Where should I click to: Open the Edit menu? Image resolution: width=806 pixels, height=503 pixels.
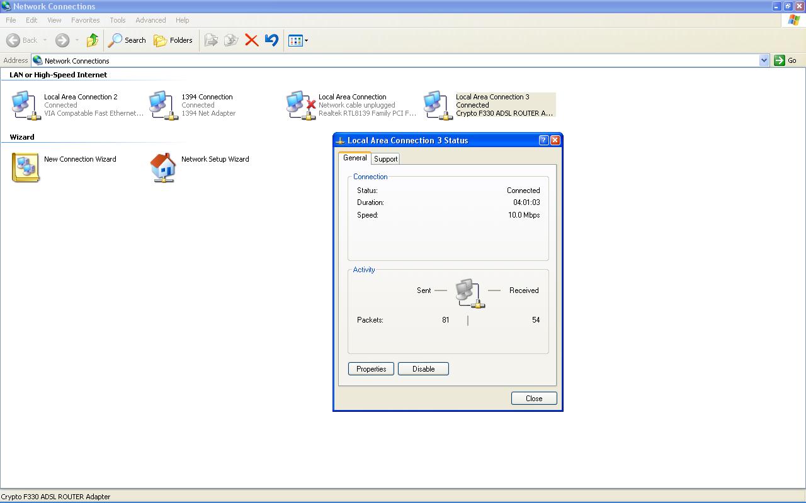coord(31,20)
